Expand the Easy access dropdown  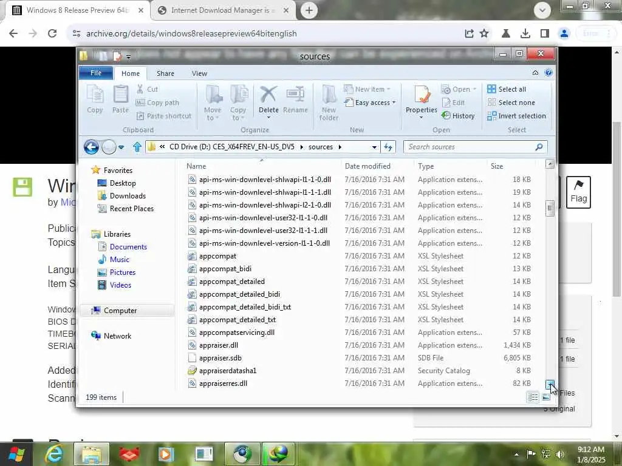coord(370,103)
